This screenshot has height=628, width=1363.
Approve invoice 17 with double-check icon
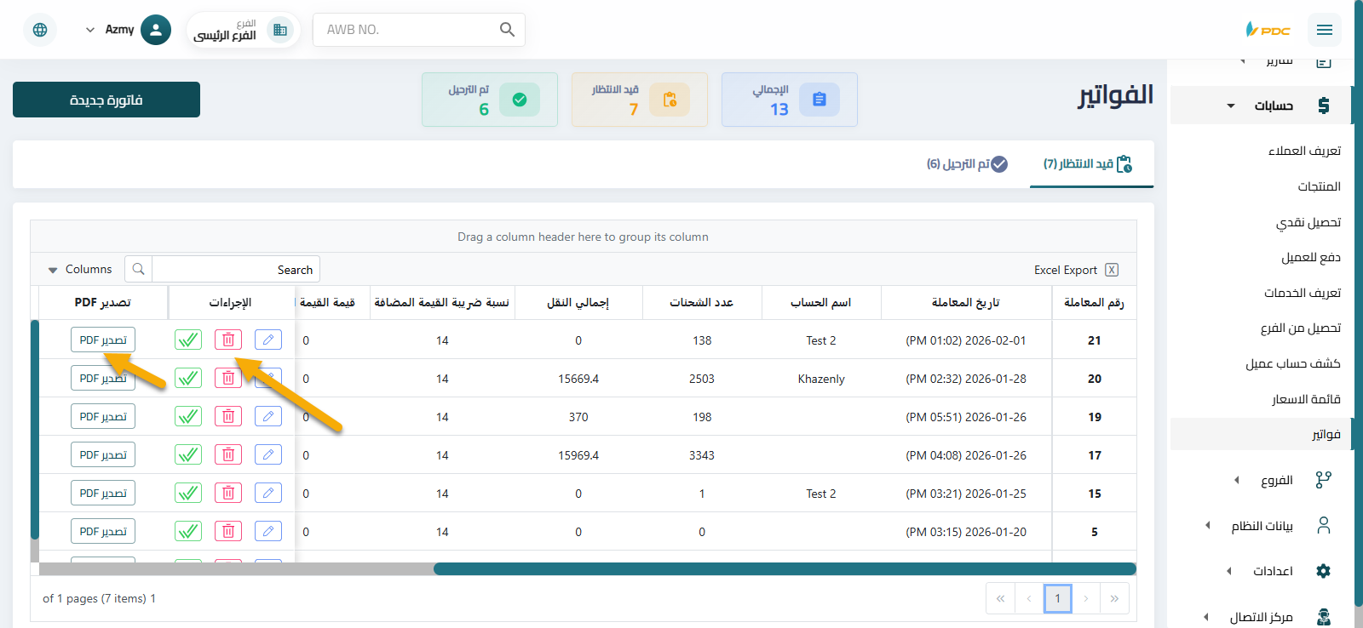(x=188, y=454)
